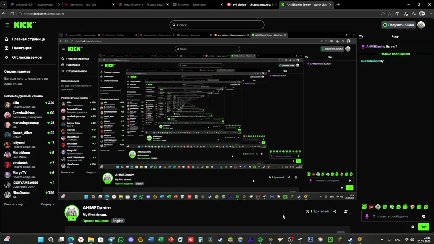This screenshot has width=434, height=244.
Task: Open recommended channel lollyomi
Action: (29, 144)
